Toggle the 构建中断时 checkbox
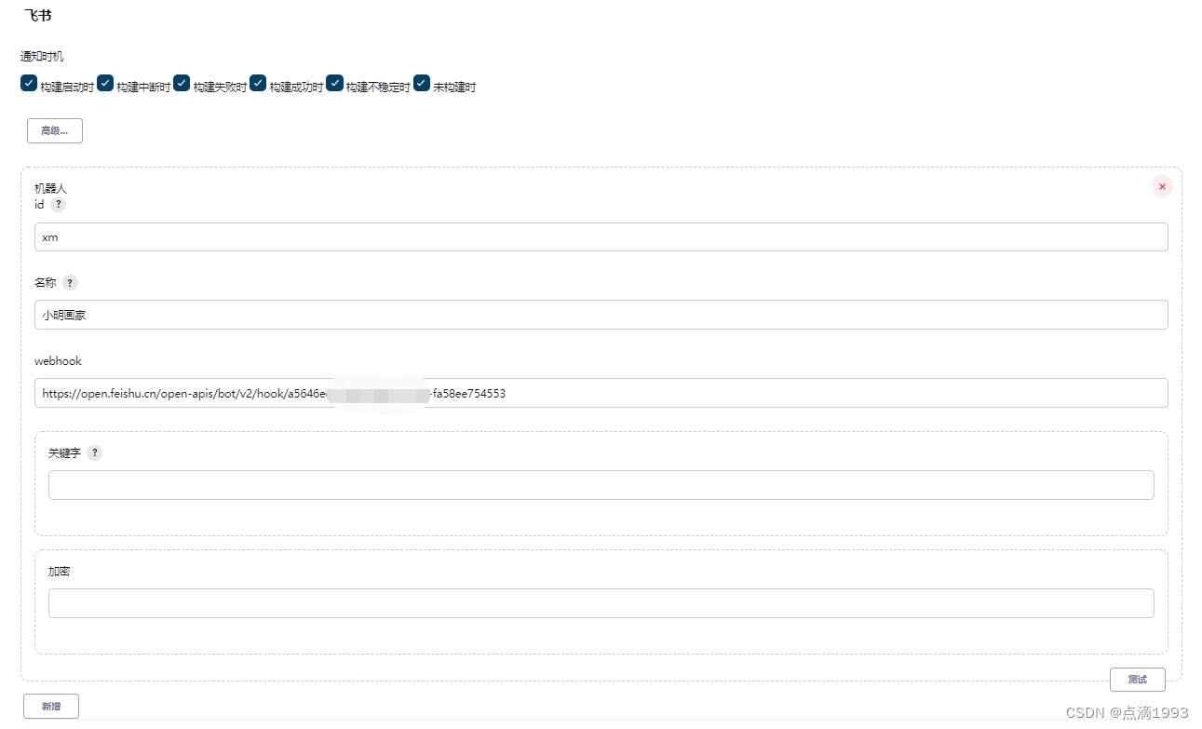1202x729 pixels. pyautogui.click(x=104, y=83)
